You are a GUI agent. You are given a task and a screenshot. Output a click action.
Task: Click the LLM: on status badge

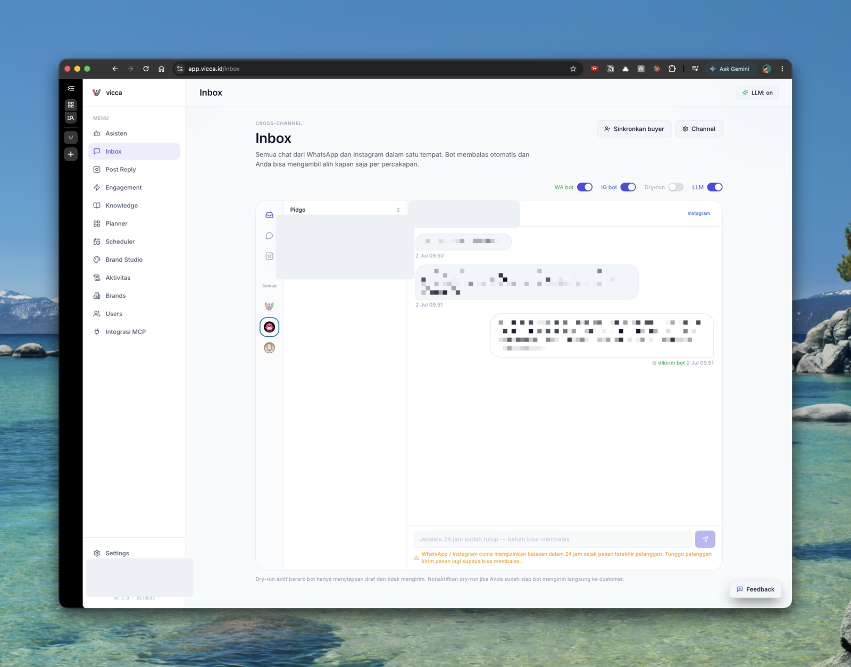click(x=757, y=93)
